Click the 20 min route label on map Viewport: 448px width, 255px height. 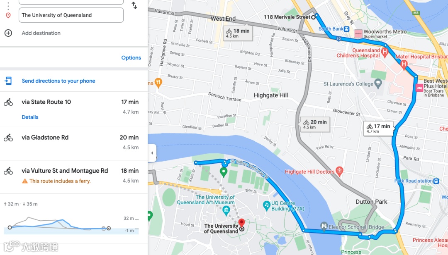315,124
